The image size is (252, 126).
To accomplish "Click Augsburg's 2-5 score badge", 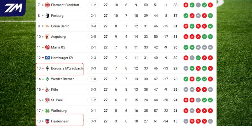I will [94, 37].
